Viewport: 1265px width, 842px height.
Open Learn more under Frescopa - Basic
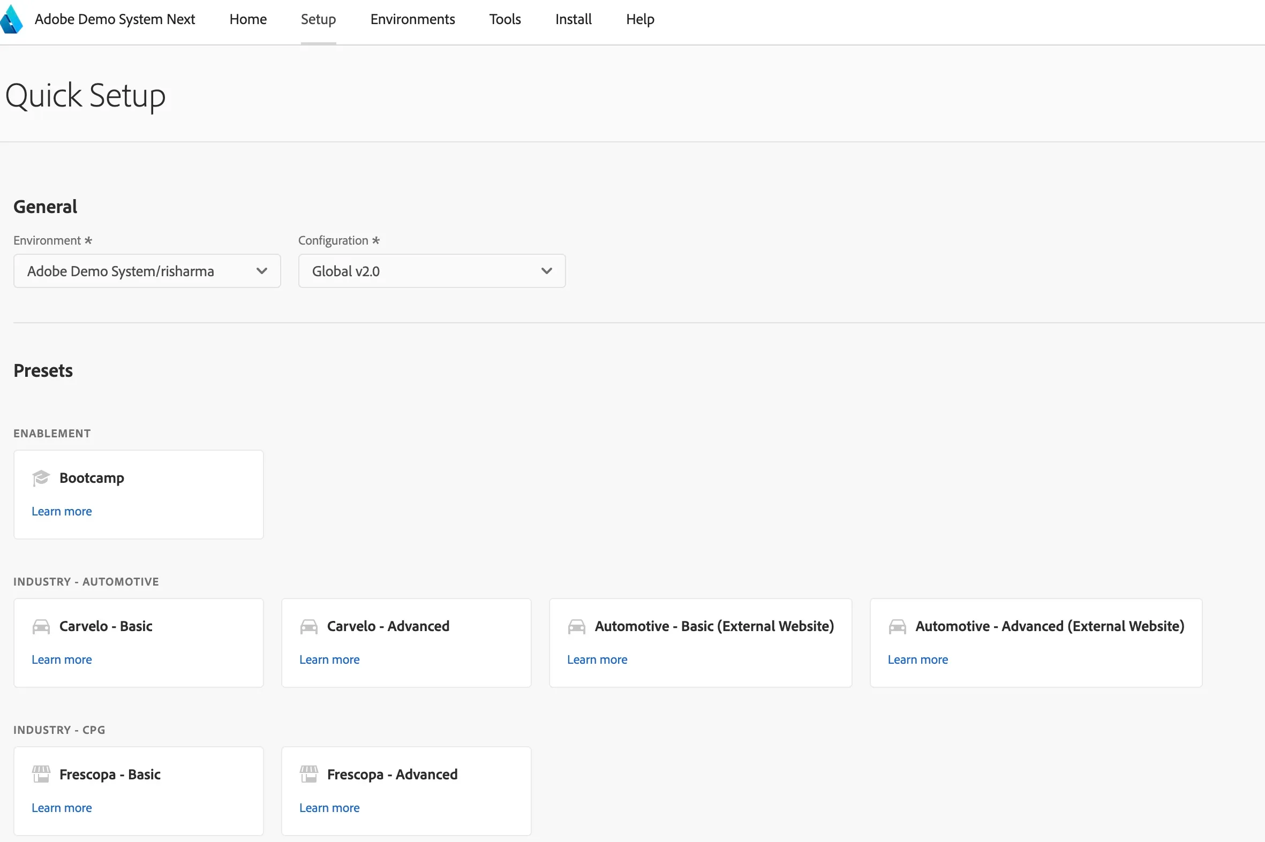click(62, 808)
